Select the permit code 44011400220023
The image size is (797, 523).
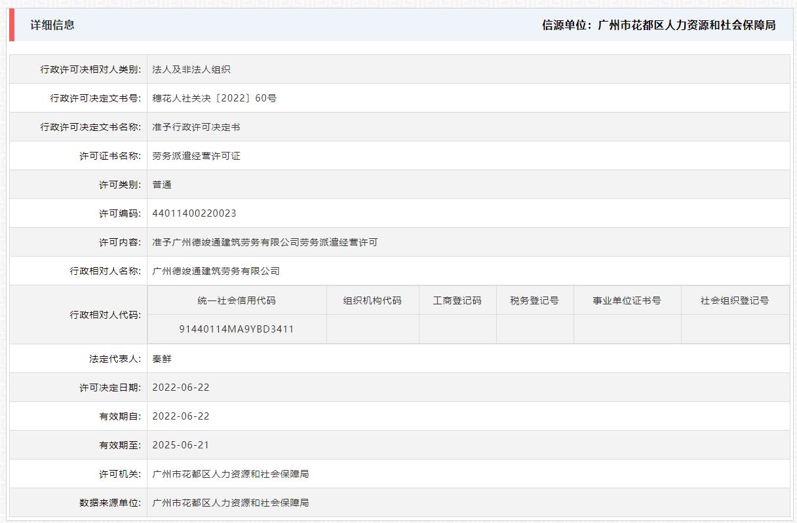coord(194,213)
